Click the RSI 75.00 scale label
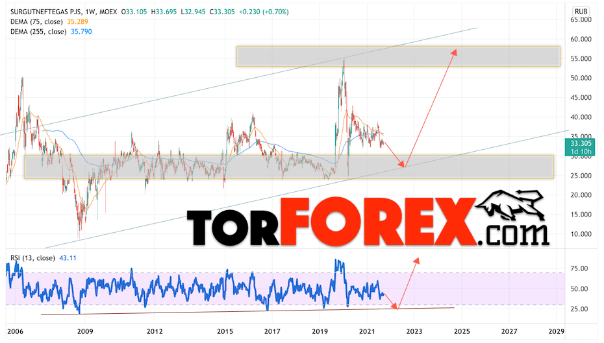This screenshot has width=604, height=343. click(x=579, y=268)
